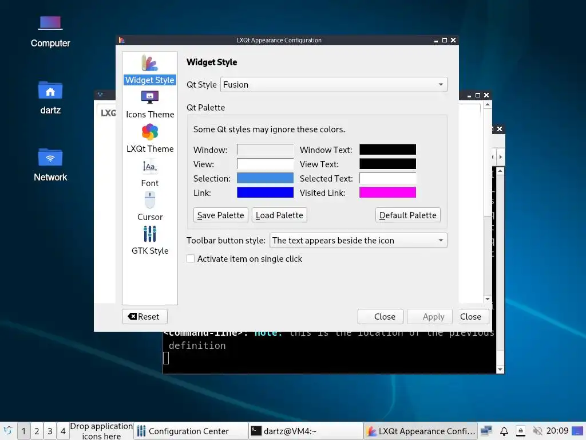Click the network status tray icon
This screenshot has width=586, height=440.
(x=486, y=431)
